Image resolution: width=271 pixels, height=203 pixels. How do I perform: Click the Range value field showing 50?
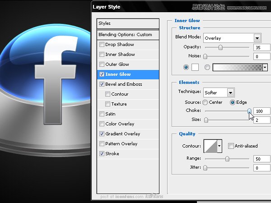pyautogui.click(x=262, y=159)
